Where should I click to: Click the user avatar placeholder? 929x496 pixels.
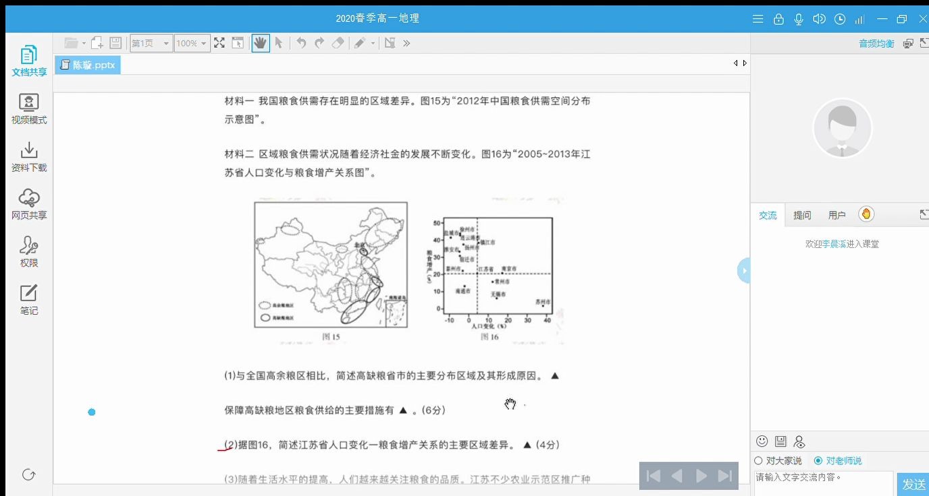coord(843,129)
